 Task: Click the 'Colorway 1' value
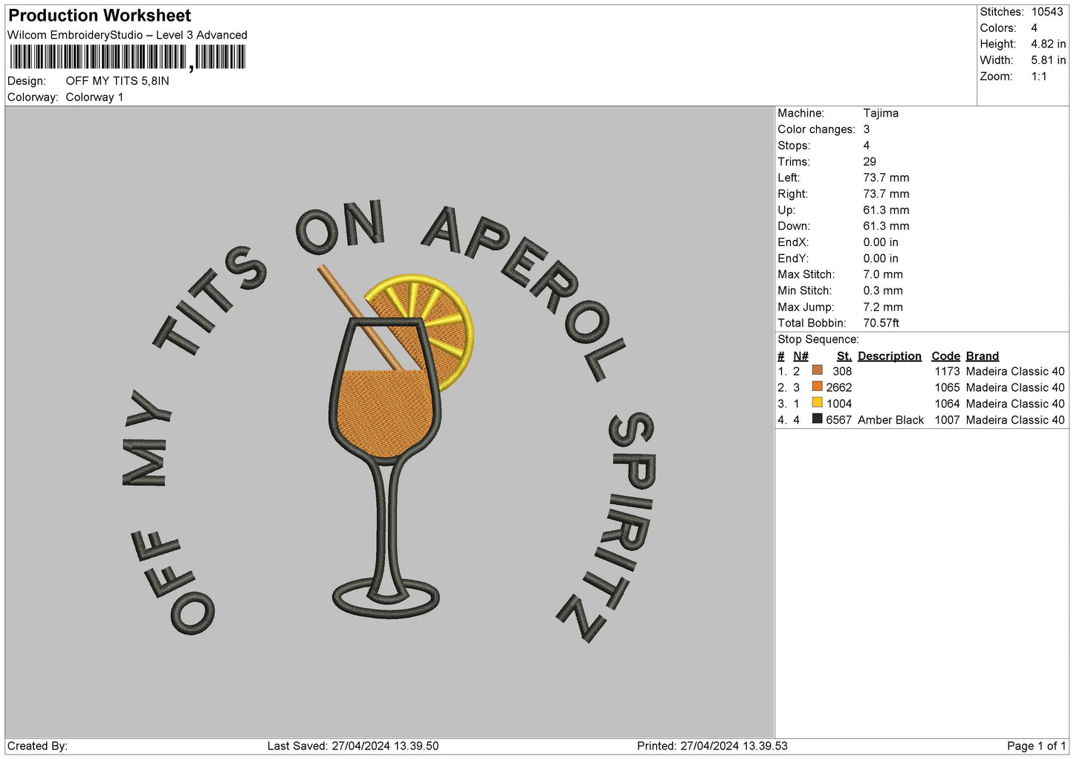(94, 97)
